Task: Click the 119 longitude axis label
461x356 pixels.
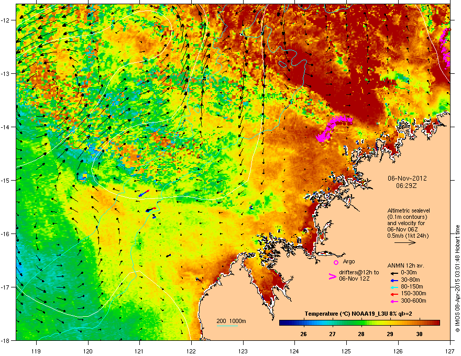Action: point(36,351)
